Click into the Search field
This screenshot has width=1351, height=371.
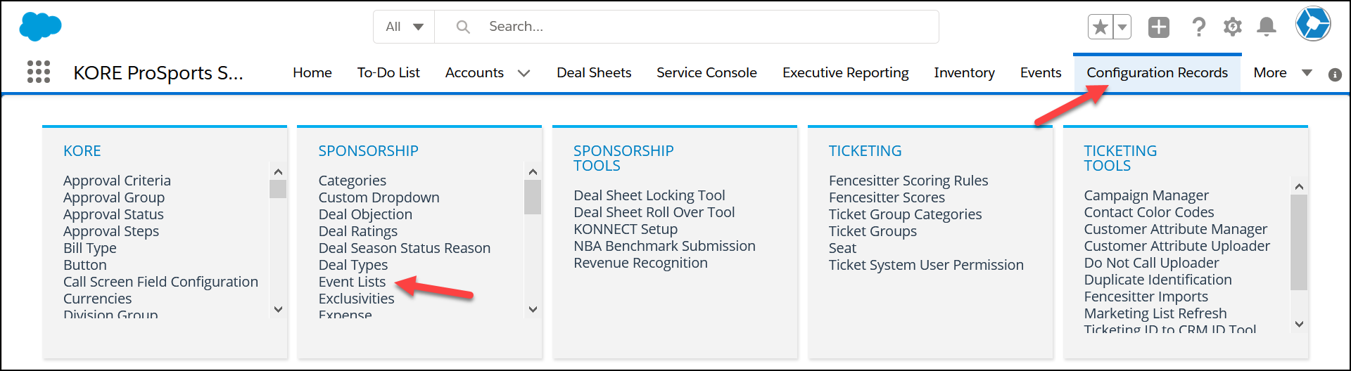point(687,27)
